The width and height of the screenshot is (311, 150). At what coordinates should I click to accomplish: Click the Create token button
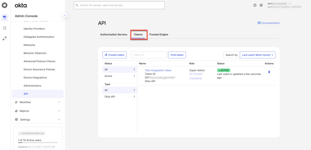coord(114,55)
